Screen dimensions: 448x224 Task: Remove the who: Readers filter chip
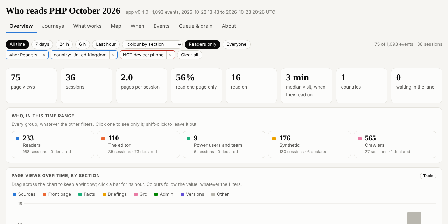pos(44,55)
